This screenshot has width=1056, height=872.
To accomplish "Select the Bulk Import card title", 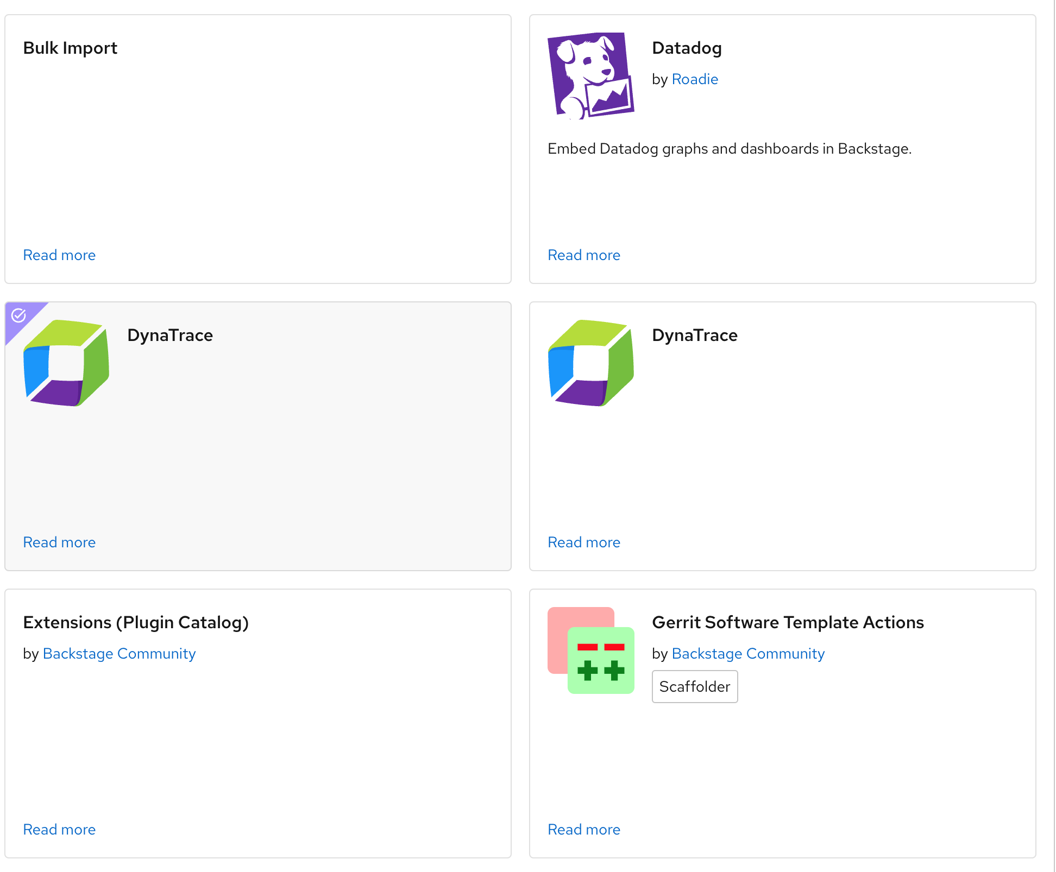I will pyautogui.click(x=70, y=48).
